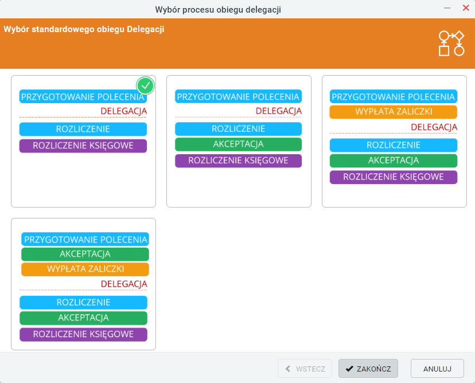
Task: Click the orange WYPŁATA ZALICZKI step in the bottom card
Action: [x=85, y=269]
